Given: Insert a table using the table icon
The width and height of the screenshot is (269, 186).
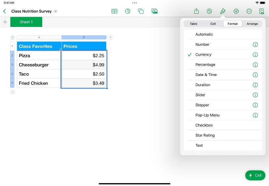Looking at the screenshot, I should pos(114,11).
